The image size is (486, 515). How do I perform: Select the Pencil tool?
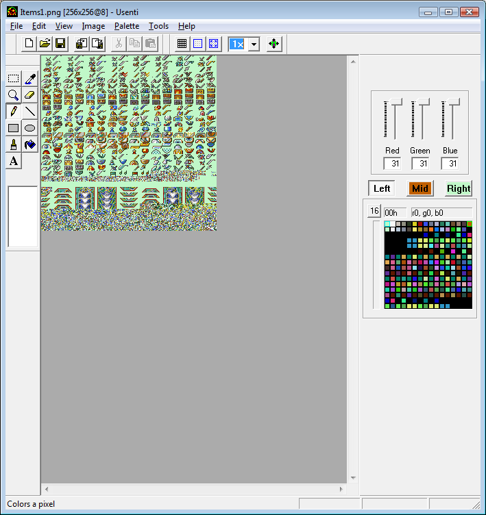[14, 112]
